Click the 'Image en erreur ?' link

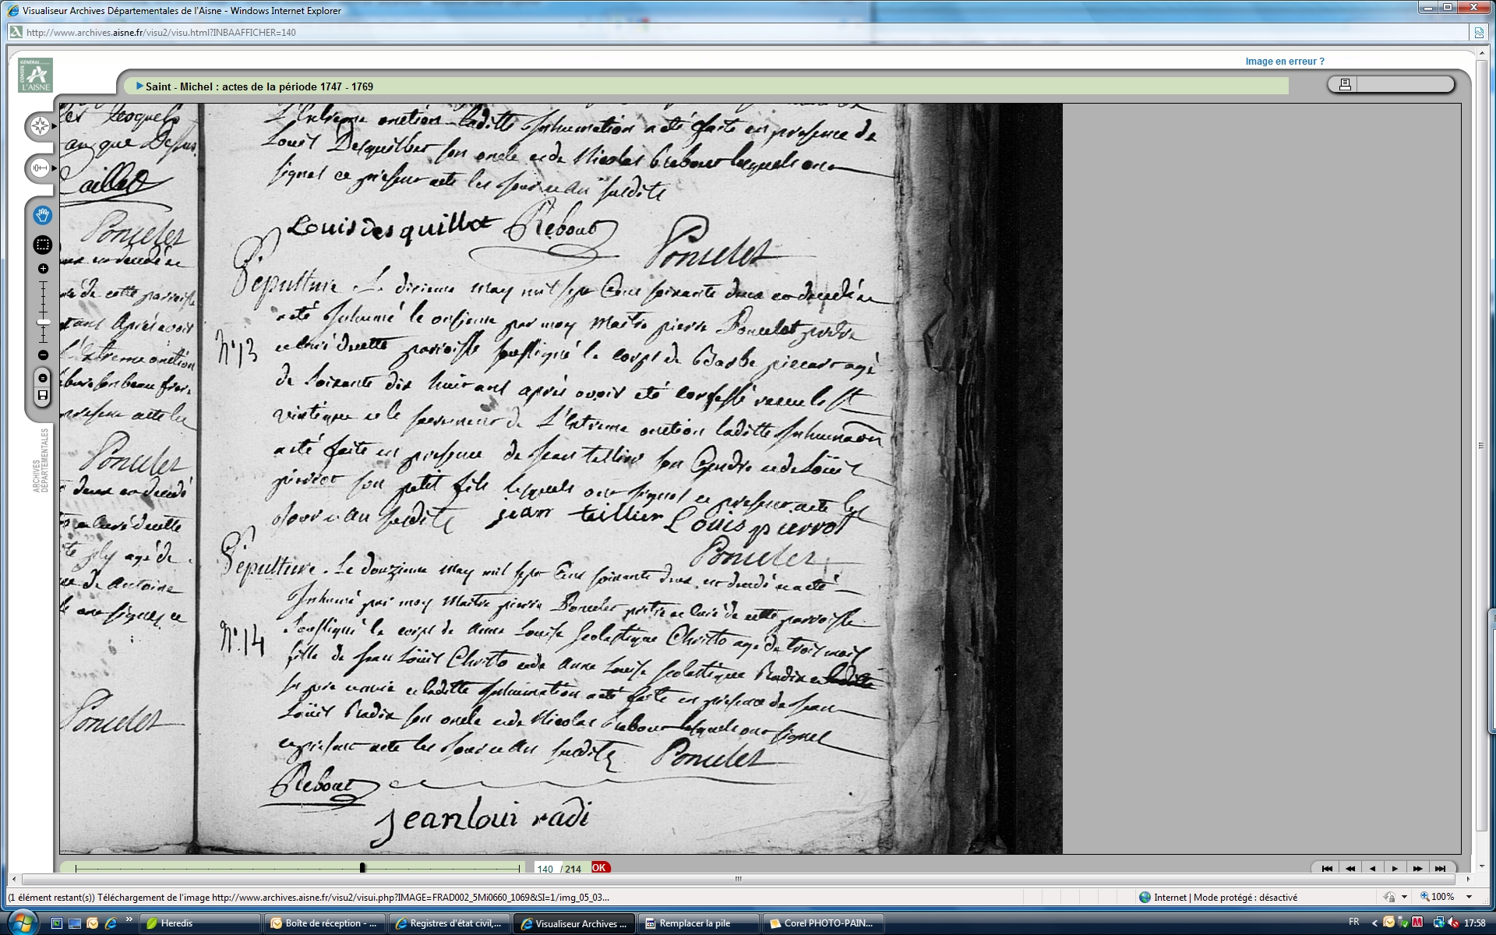click(x=1284, y=62)
